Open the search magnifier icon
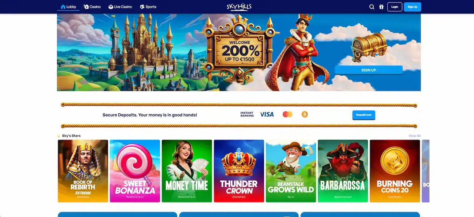The width and height of the screenshot is (474, 217). (x=372, y=7)
